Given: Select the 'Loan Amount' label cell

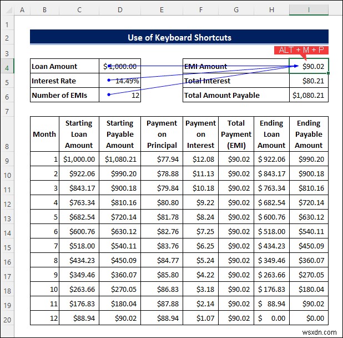Looking at the screenshot, I should coord(64,66).
